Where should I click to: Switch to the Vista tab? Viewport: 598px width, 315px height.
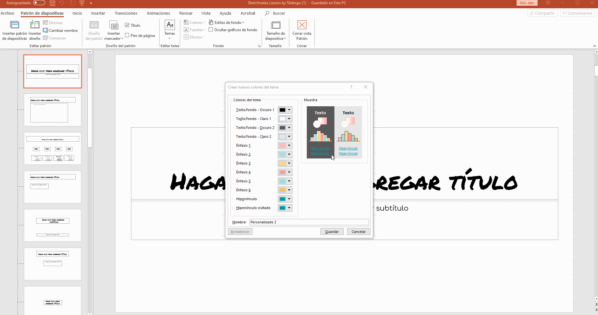coord(206,13)
